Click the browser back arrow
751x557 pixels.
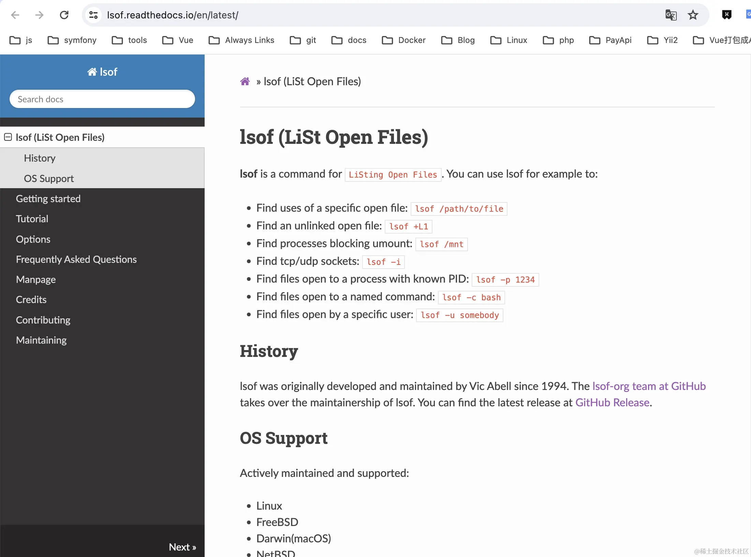[15, 15]
